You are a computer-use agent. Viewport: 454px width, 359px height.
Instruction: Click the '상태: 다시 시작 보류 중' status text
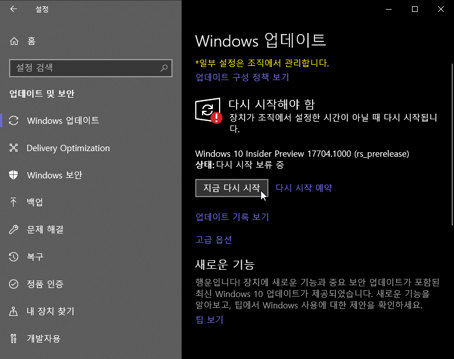239,165
